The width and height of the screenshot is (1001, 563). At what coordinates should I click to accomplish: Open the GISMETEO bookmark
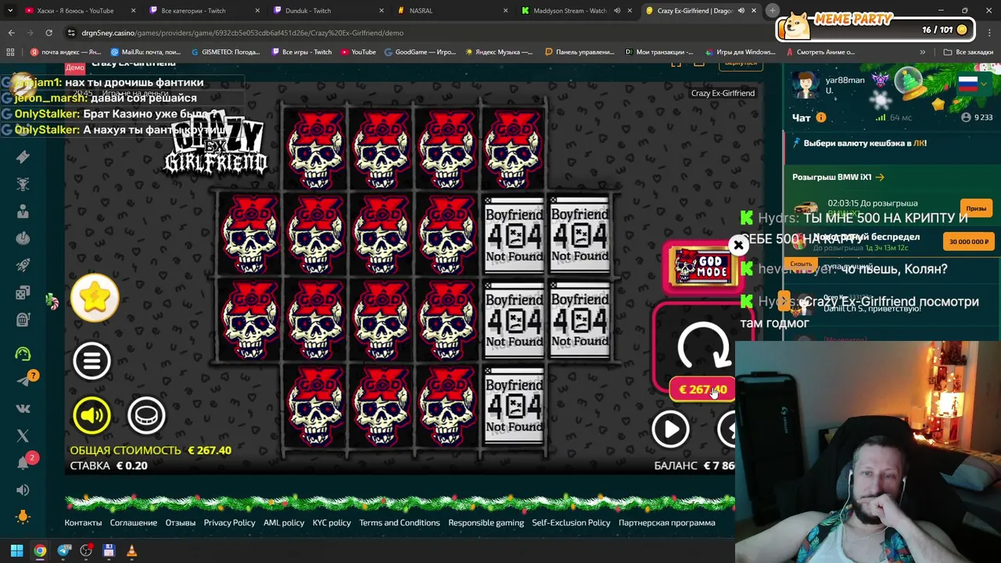tap(225, 52)
